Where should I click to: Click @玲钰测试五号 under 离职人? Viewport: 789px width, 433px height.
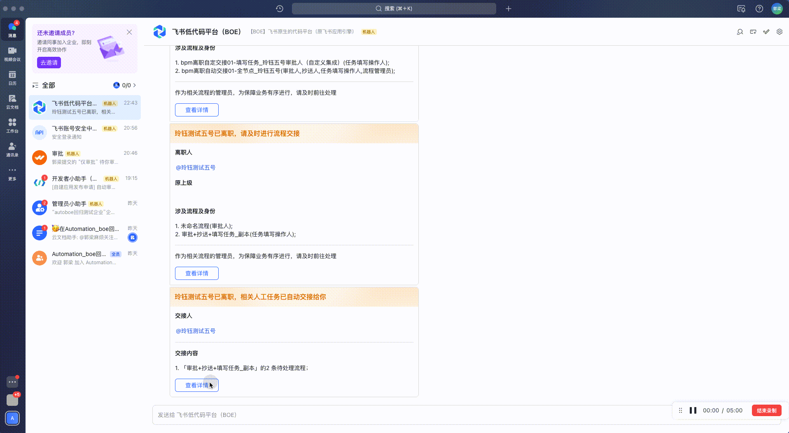(x=196, y=168)
